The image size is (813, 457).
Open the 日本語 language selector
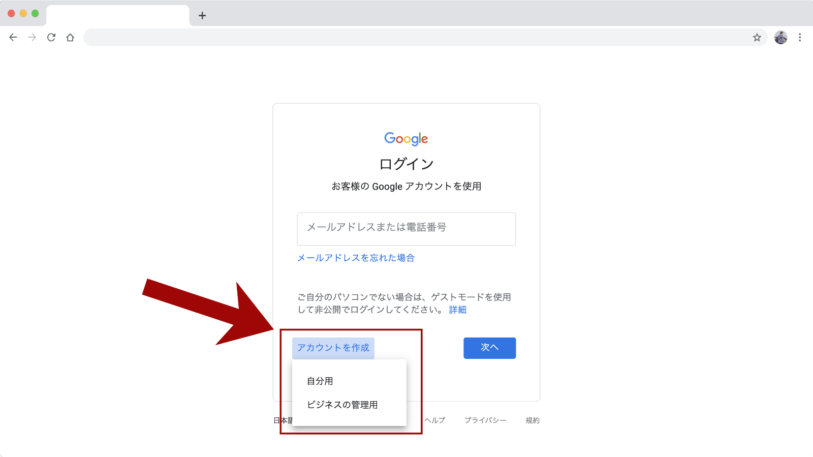(x=283, y=420)
